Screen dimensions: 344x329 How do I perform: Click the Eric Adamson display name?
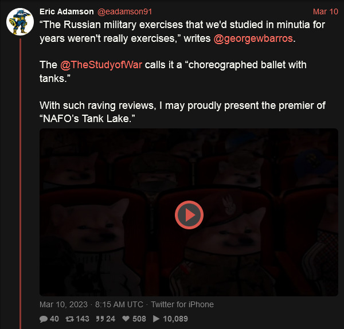(x=67, y=11)
